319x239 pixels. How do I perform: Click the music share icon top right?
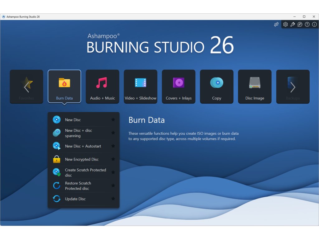pos(276,24)
